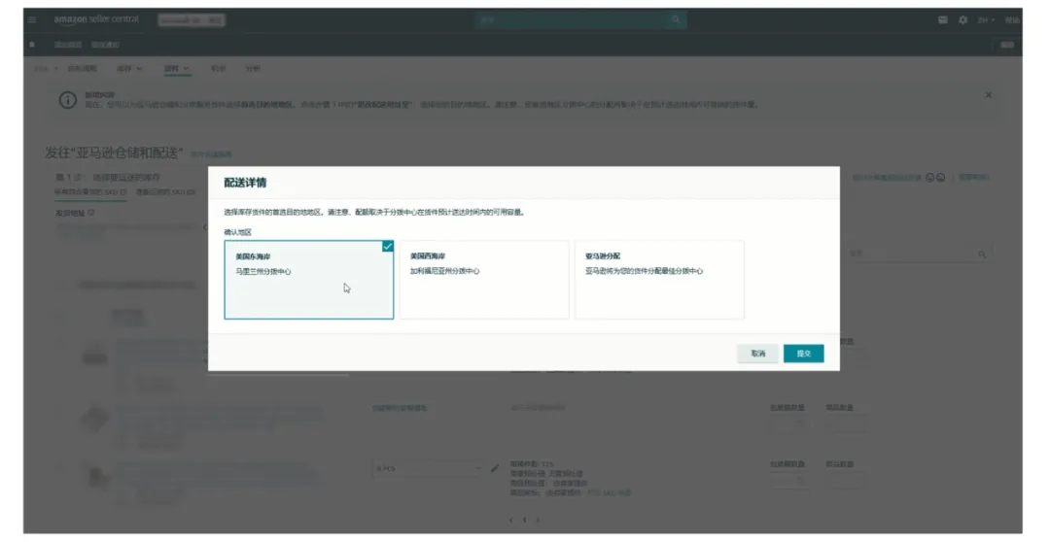Screen dimensions: 1050x542
Task: Open the 6 PCS packing dropdown
Action: point(427,468)
